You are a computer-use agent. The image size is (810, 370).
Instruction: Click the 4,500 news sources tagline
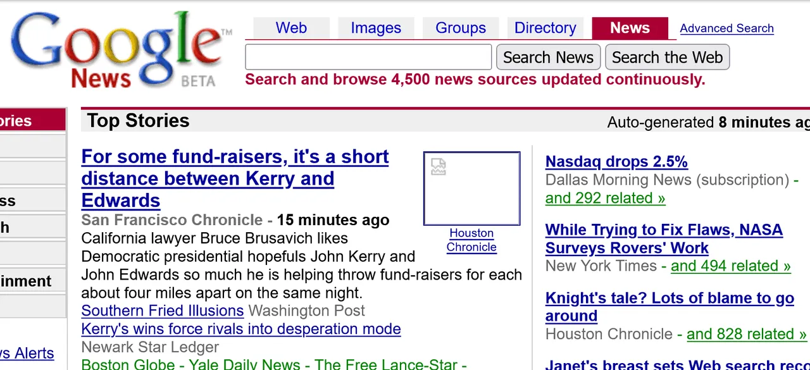tap(475, 80)
